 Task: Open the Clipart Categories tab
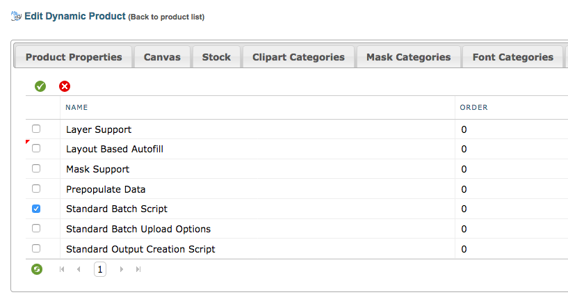[298, 57]
